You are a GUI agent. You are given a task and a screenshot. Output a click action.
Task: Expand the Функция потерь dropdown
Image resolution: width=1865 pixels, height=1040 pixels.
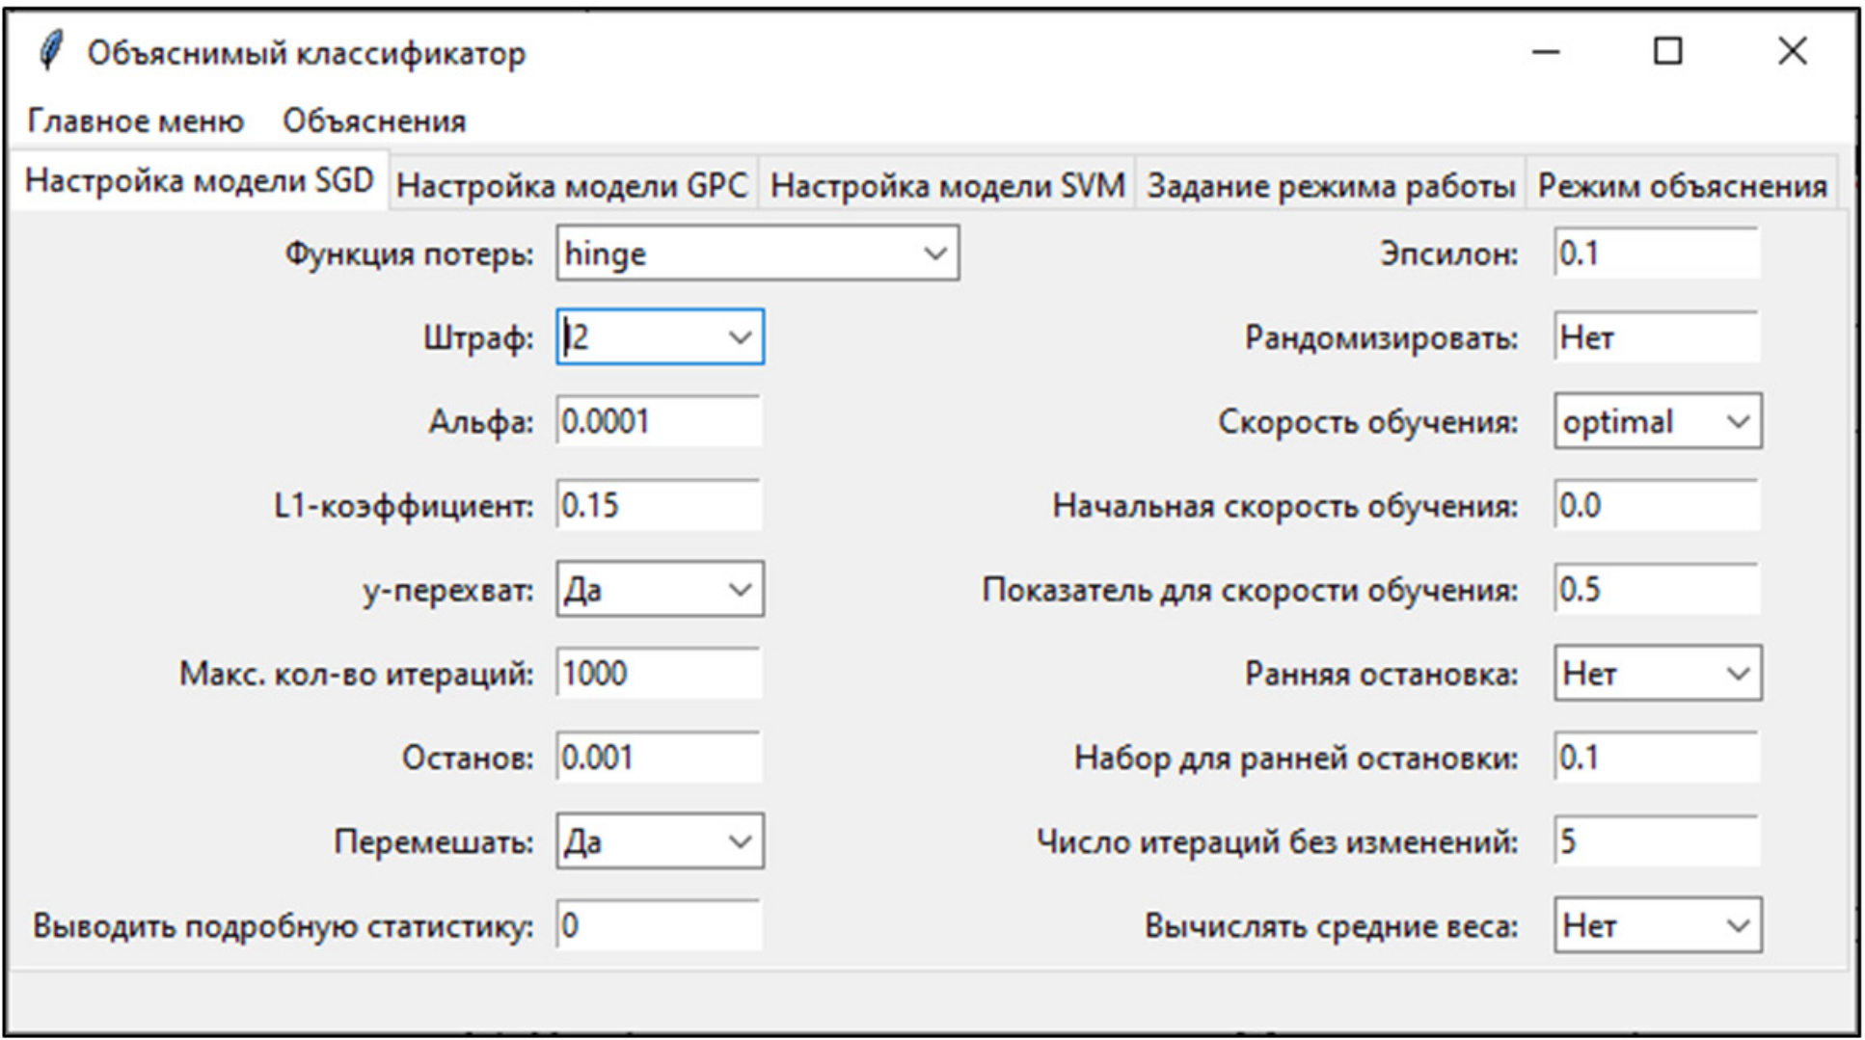(933, 254)
